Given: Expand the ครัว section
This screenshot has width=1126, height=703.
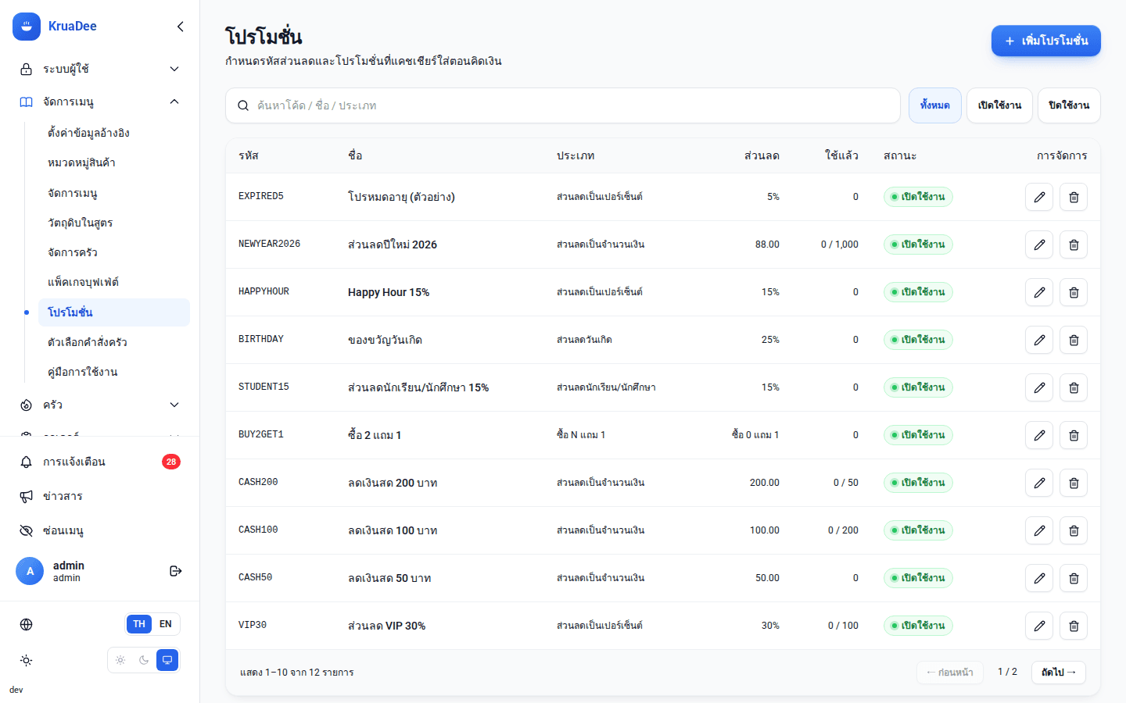Looking at the screenshot, I should 100,405.
